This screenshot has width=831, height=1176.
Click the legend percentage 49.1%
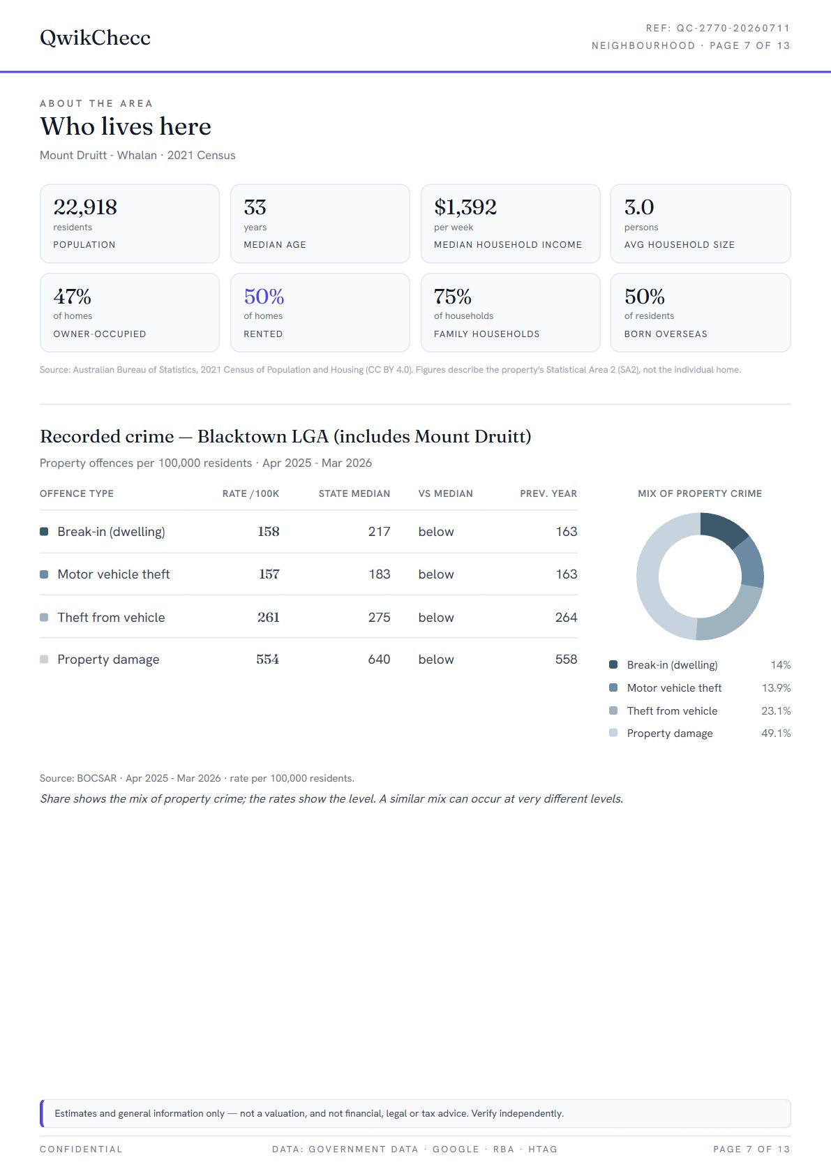[776, 734]
